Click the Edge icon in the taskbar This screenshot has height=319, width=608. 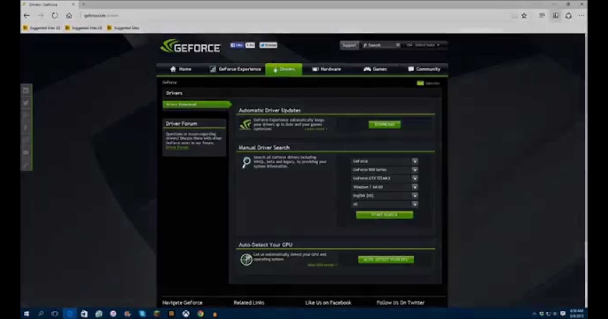(70, 313)
